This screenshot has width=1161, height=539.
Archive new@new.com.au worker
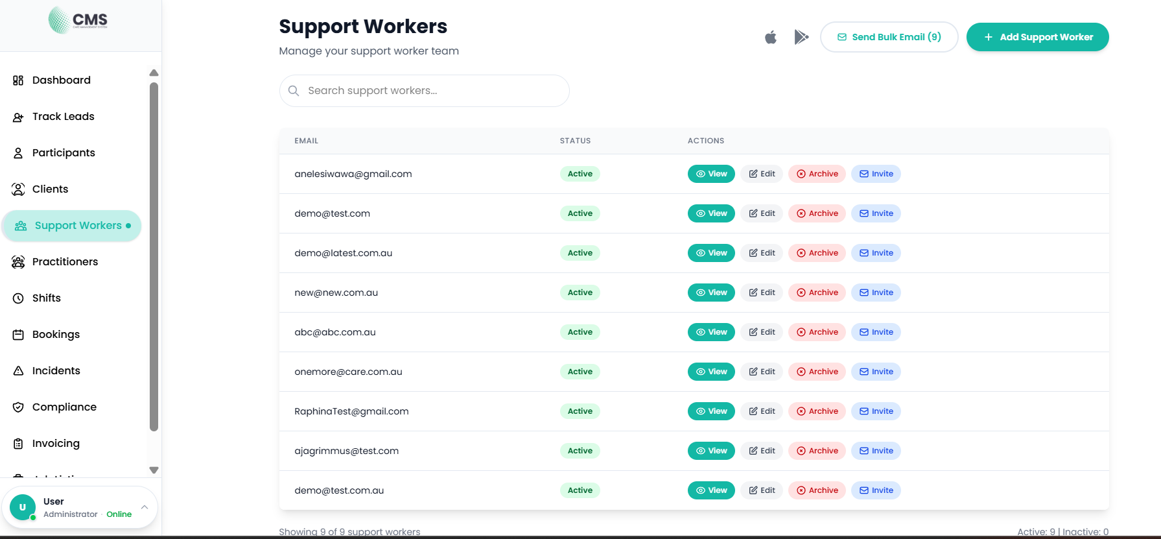point(817,293)
